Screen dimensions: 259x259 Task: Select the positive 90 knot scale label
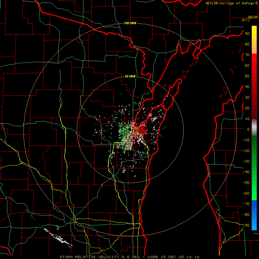click(x=247, y=34)
